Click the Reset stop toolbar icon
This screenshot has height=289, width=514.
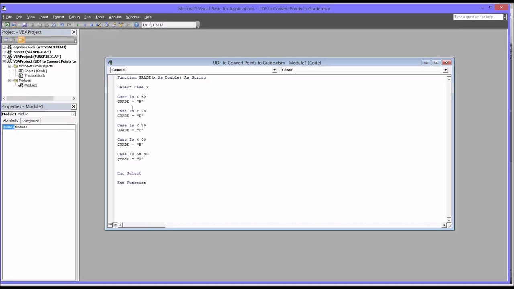(x=92, y=25)
